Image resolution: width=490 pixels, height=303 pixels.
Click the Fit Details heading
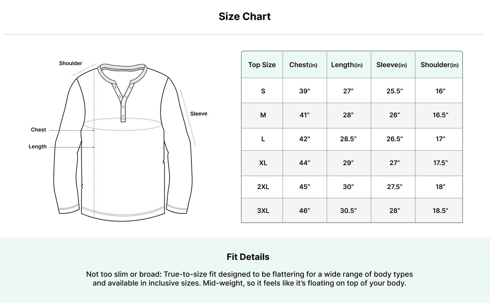(x=248, y=257)
